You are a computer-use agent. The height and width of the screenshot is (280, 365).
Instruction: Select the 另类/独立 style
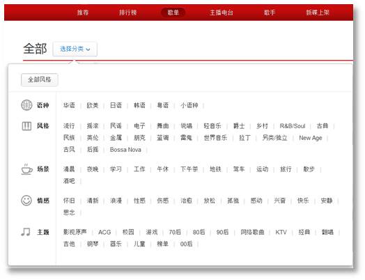point(274,137)
